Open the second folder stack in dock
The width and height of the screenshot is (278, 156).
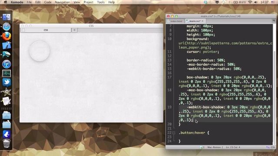7,125
